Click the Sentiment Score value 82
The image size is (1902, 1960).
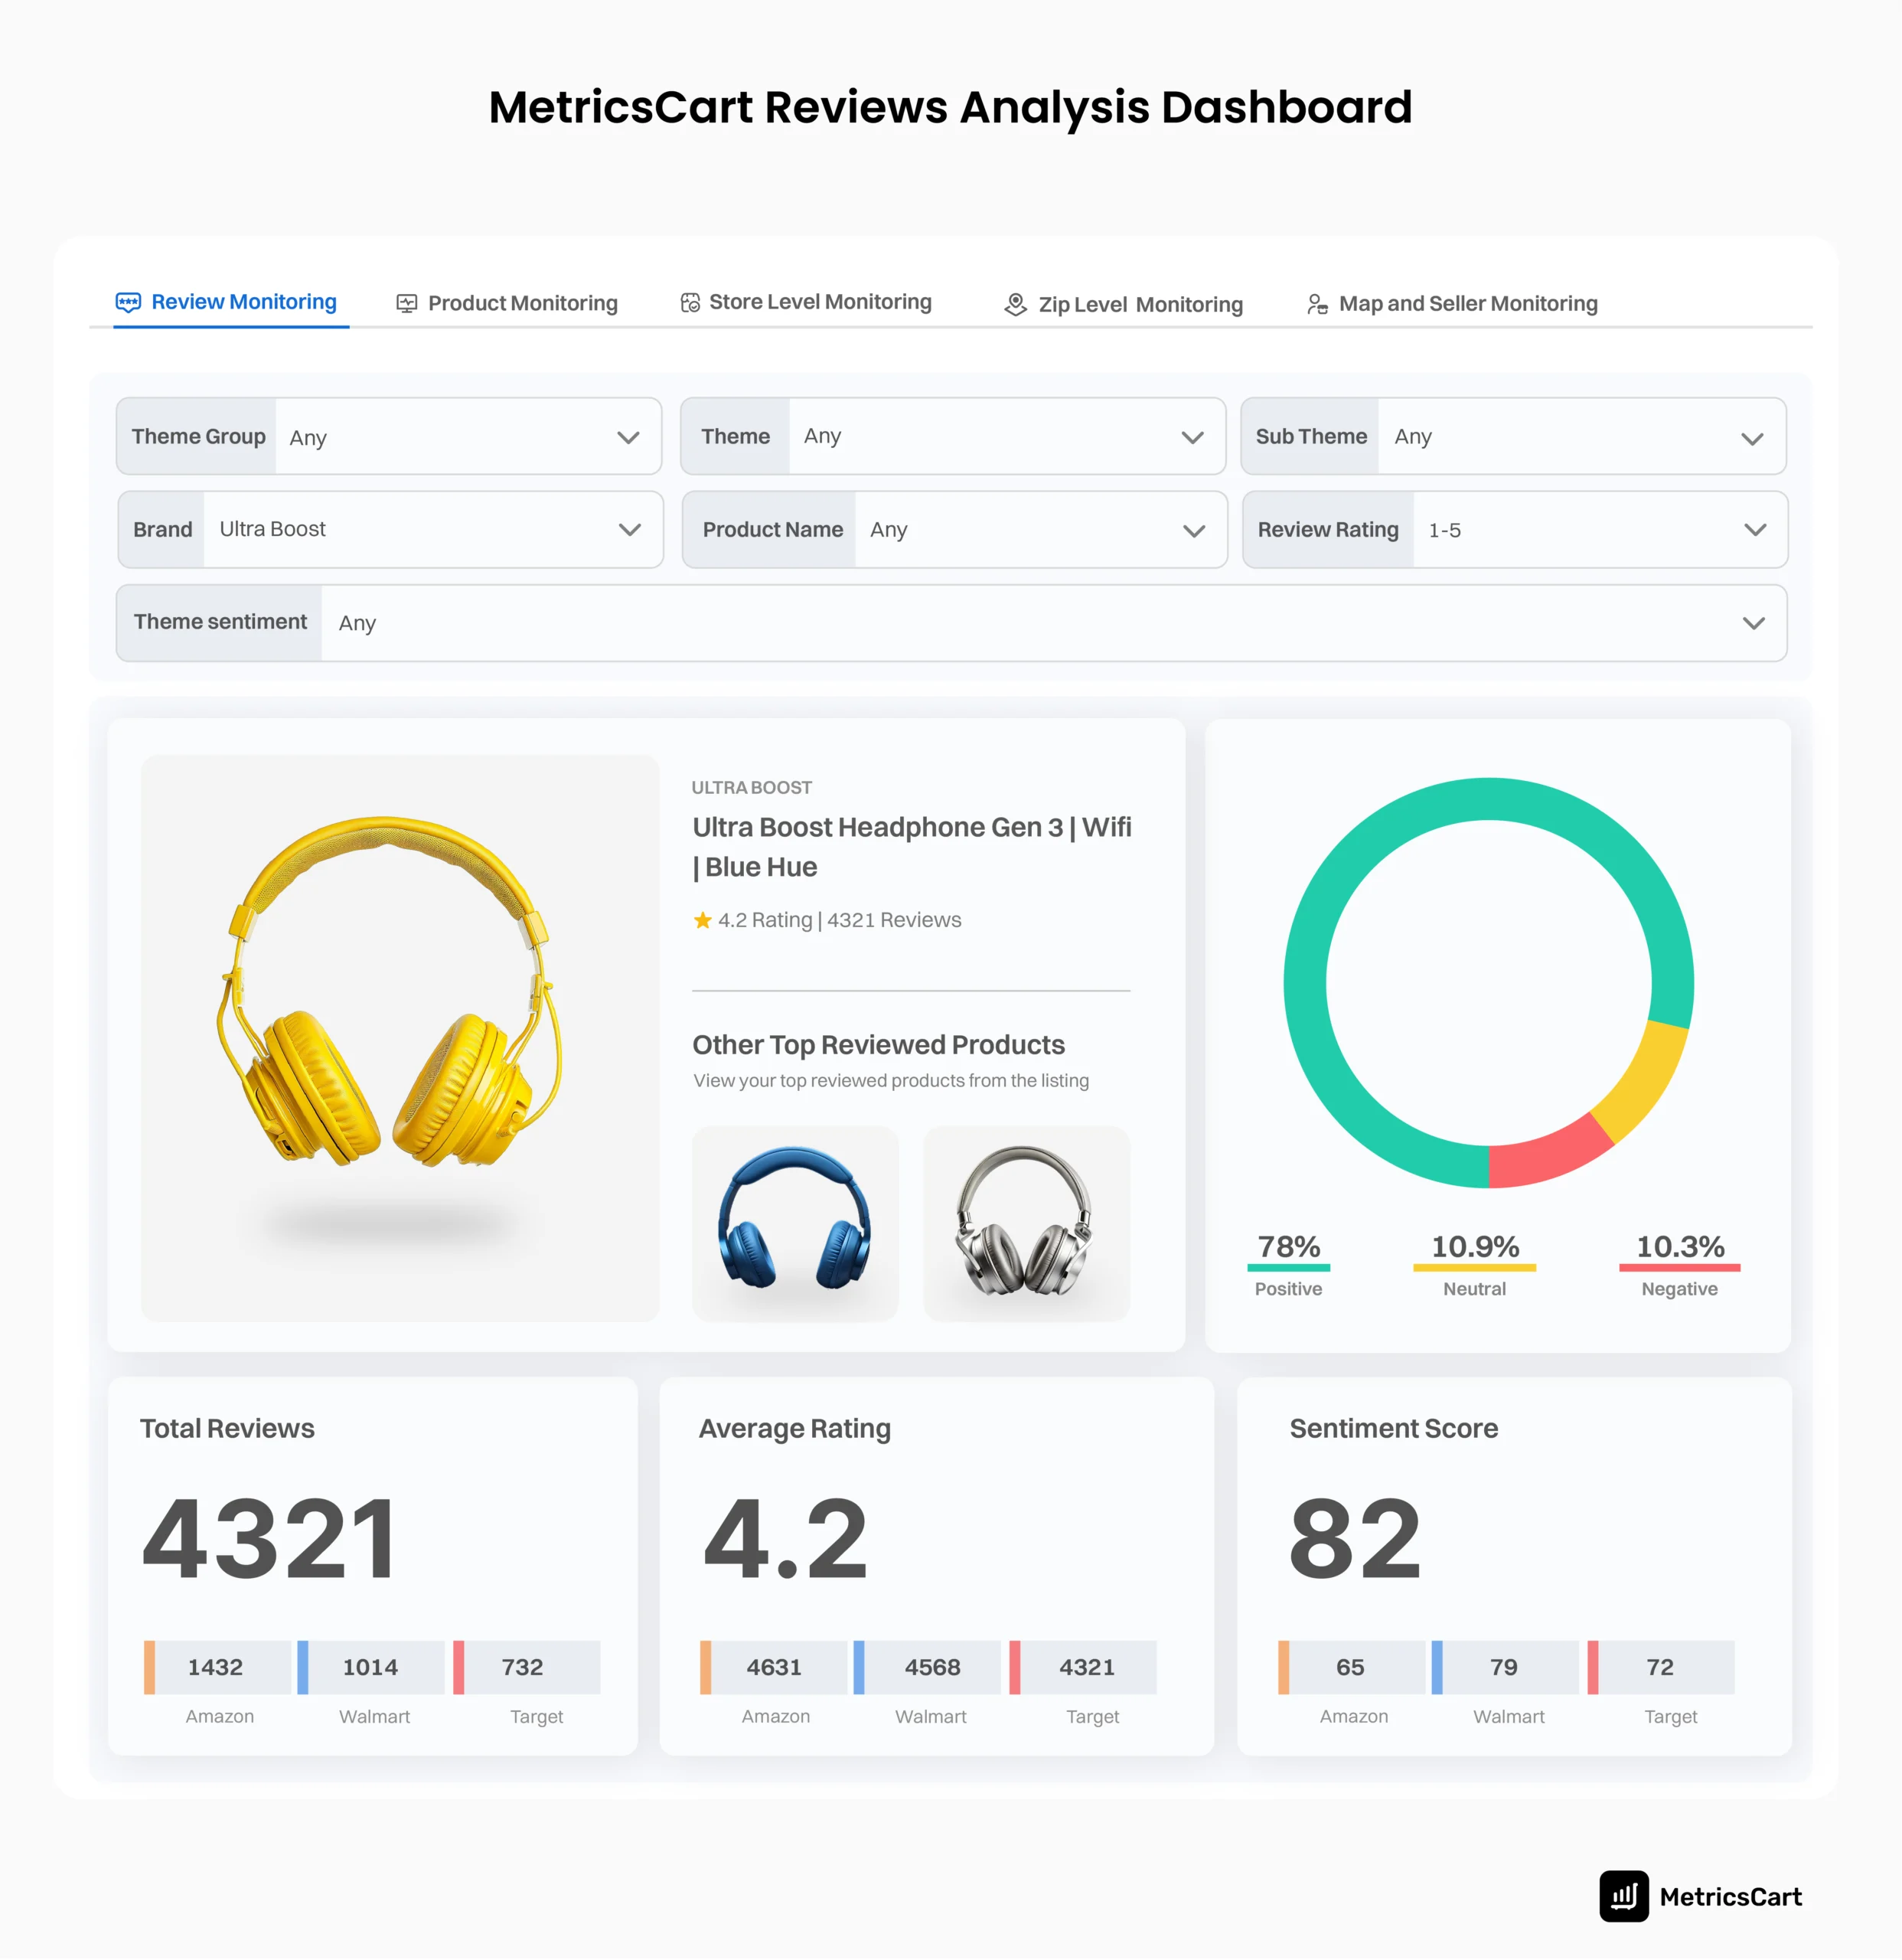click(1354, 1538)
